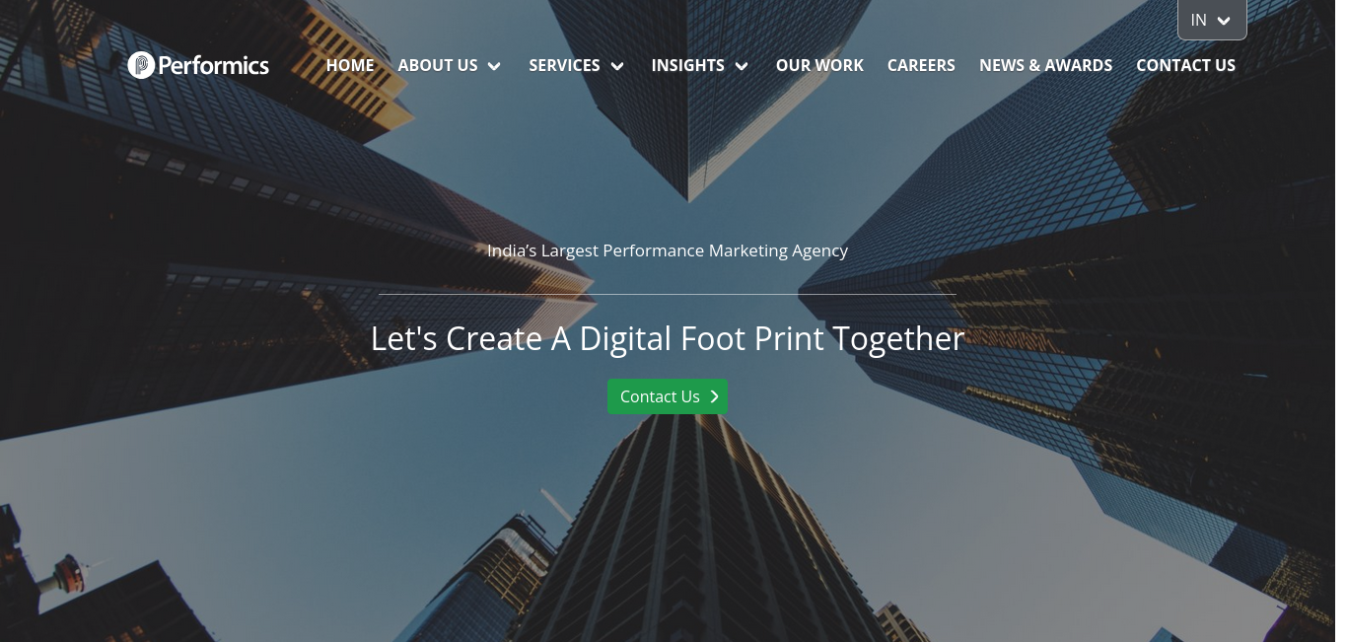The image size is (1347, 642).
Task: Go to the OUR WORK page
Action: (819, 65)
